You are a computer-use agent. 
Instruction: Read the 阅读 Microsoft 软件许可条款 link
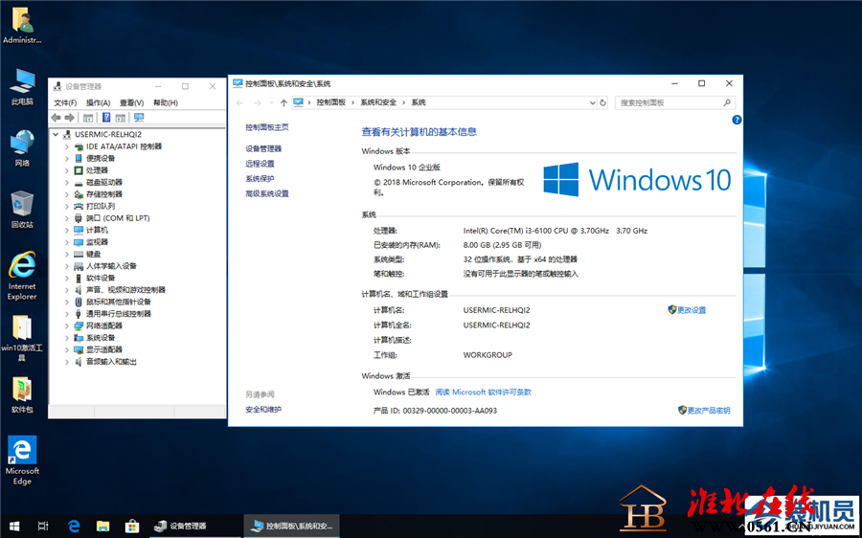tap(484, 392)
